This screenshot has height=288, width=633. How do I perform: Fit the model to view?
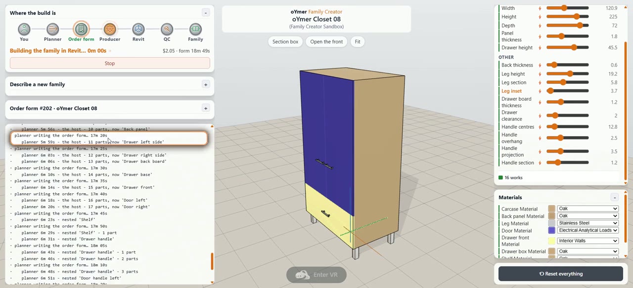pyautogui.click(x=358, y=42)
